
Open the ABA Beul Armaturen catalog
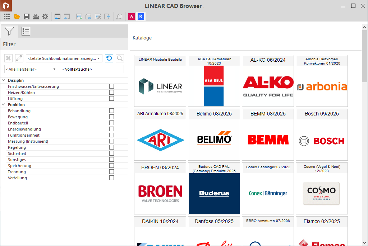tap(214, 81)
